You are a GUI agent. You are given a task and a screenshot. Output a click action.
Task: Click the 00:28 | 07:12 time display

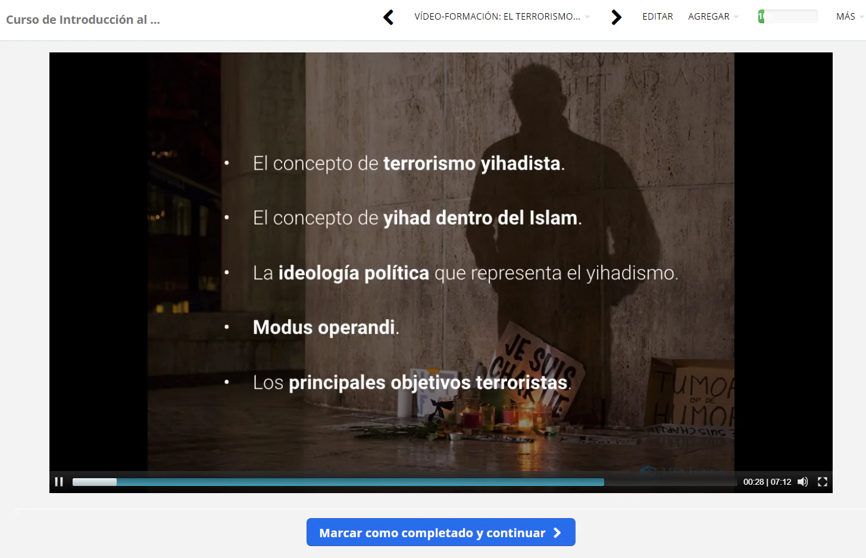tap(767, 482)
